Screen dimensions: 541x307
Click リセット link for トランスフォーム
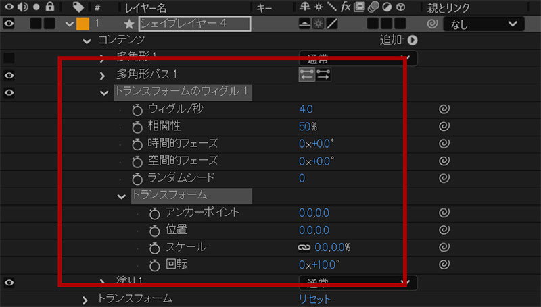(x=314, y=299)
